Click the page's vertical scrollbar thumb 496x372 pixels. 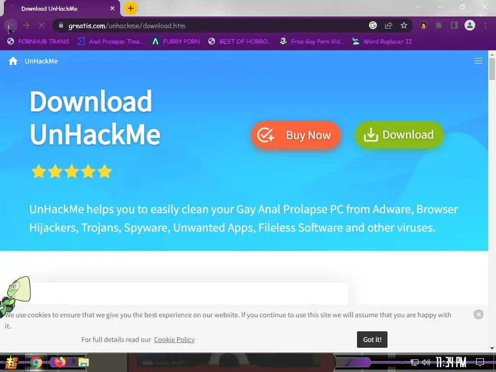tap(492, 69)
